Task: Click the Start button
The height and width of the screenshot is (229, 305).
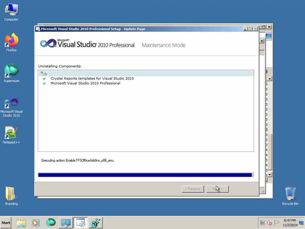Action: click(x=6, y=222)
